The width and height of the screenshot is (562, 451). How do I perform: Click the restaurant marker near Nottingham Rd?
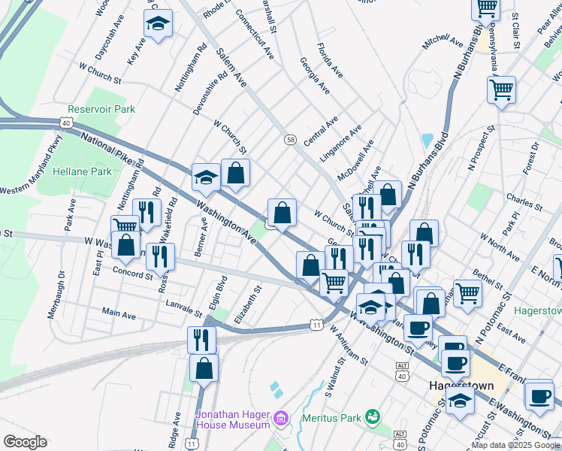147,214
